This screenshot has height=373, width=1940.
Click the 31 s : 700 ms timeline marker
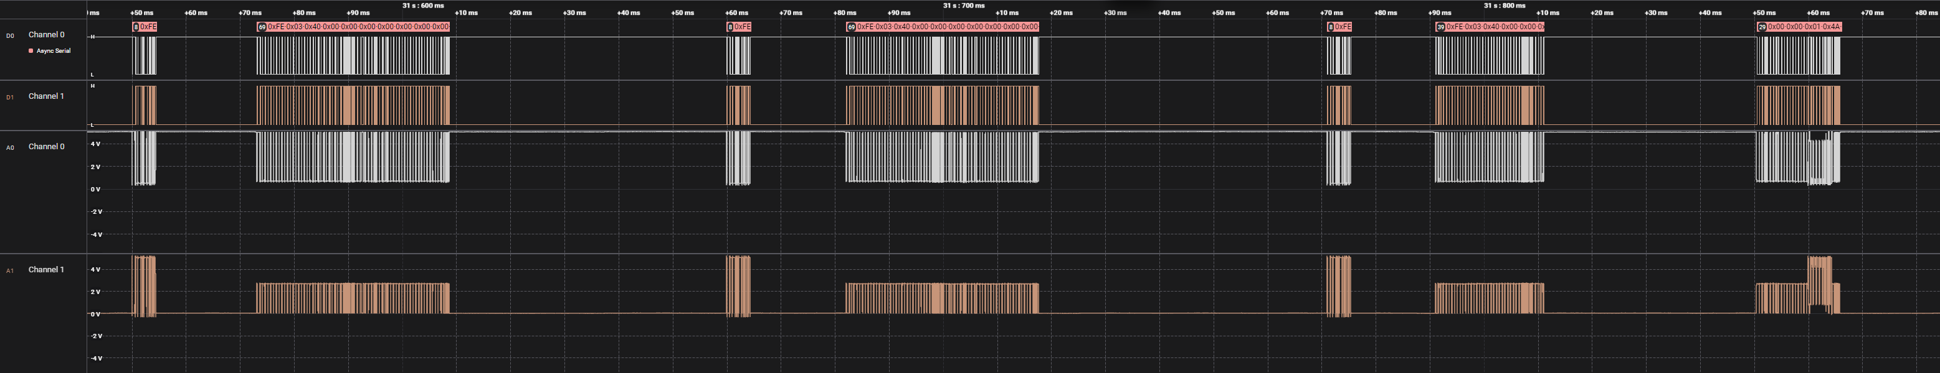point(963,5)
